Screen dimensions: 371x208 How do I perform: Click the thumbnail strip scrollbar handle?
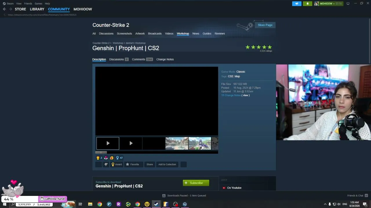(x=101, y=152)
